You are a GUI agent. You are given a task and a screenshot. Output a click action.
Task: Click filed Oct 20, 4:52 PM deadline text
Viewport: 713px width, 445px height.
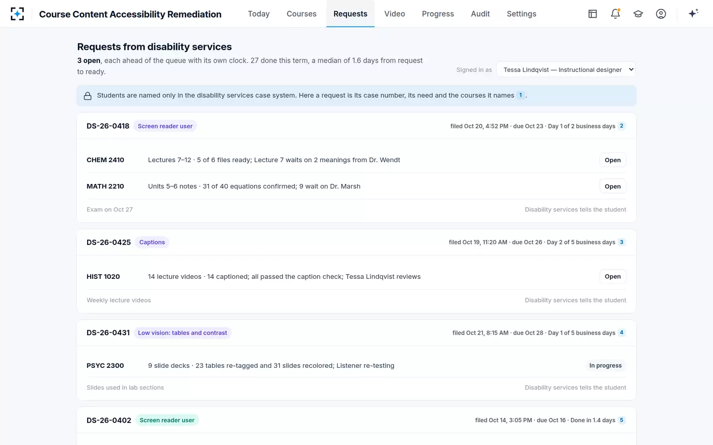[x=533, y=126]
